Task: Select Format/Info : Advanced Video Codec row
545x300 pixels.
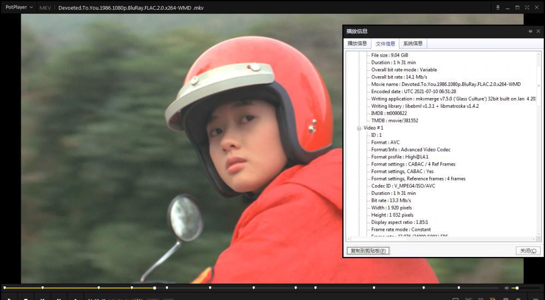Action: pyautogui.click(x=411, y=150)
